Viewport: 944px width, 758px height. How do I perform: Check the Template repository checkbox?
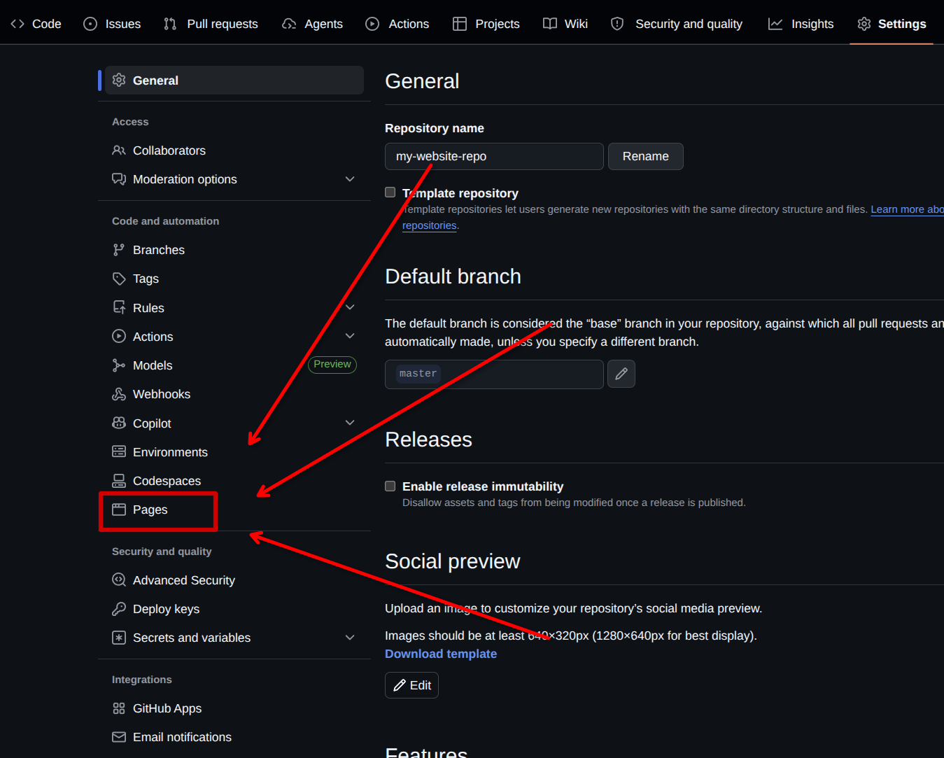click(390, 192)
